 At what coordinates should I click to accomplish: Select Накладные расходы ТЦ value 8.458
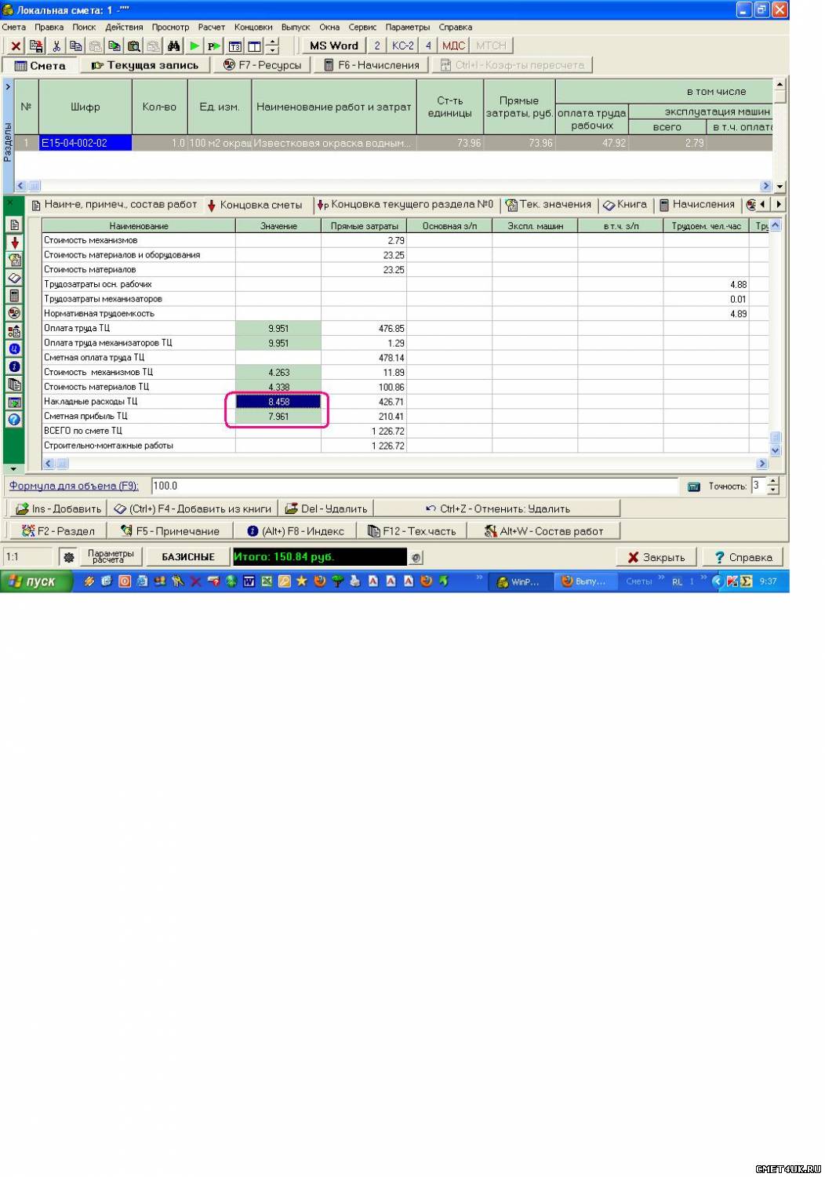point(278,402)
